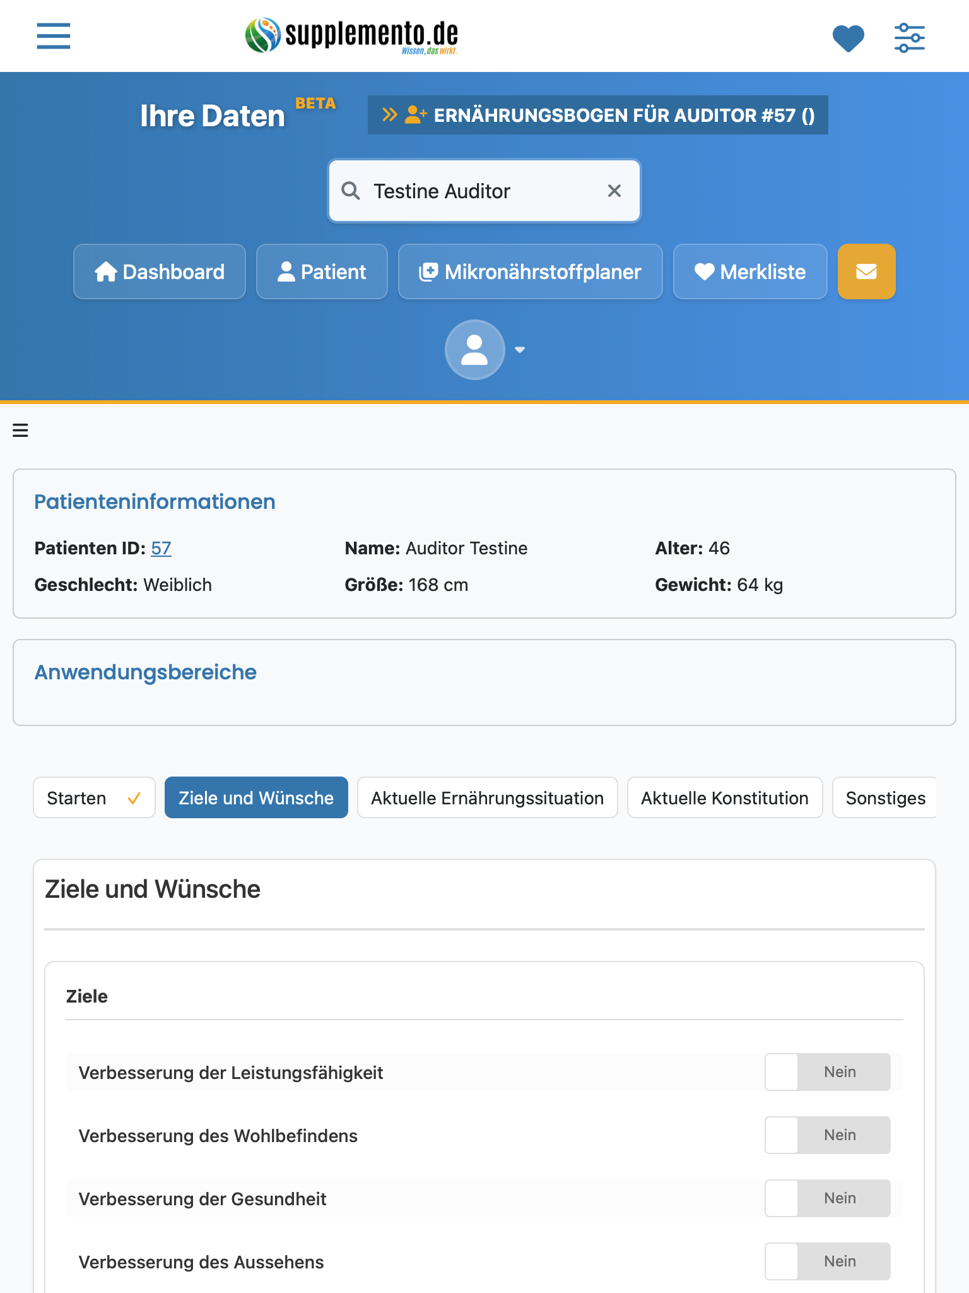Click the user avatar profile icon
Screen dimensions: 969x1293
(x=474, y=350)
